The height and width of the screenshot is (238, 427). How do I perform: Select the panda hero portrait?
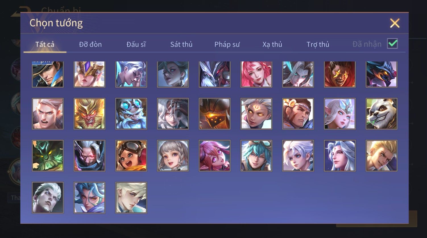point(381,114)
